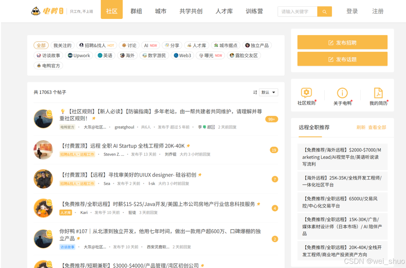This screenshot has width=406, height=268.
Task: Click the 电鸭 duck logo icon
Action: [x=35, y=10]
